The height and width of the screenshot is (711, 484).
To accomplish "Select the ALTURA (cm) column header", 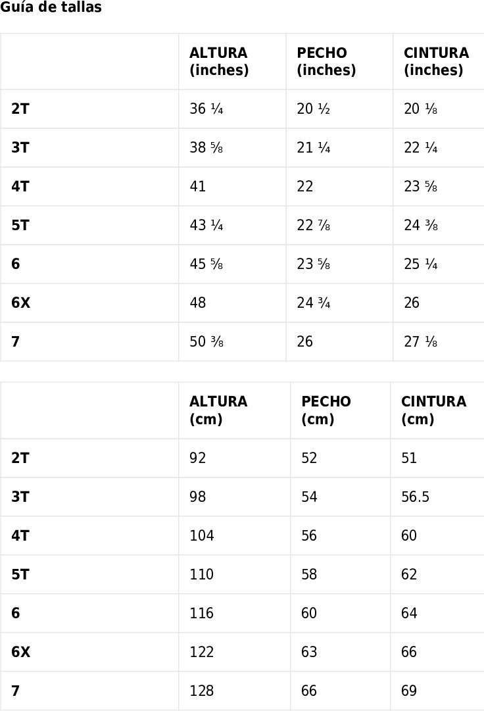I will [x=218, y=410].
